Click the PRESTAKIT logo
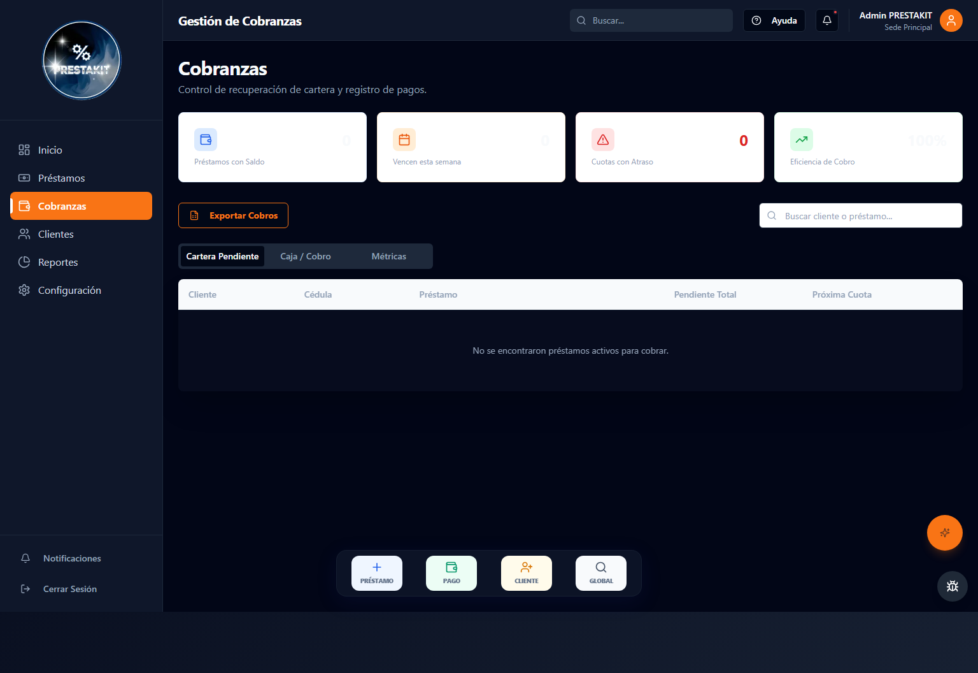This screenshot has height=673, width=978. [81, 61]
